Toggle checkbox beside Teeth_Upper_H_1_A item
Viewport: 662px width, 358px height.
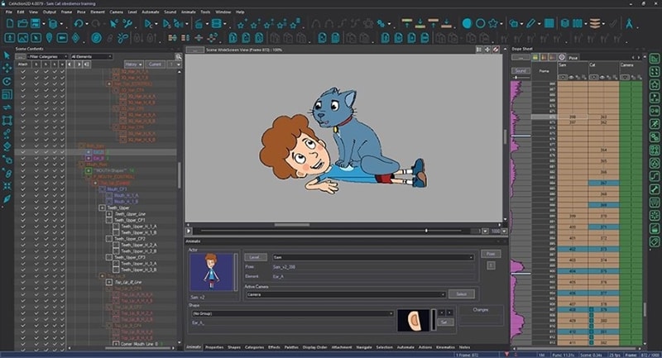pyautogui.click(x=116, y=227)
